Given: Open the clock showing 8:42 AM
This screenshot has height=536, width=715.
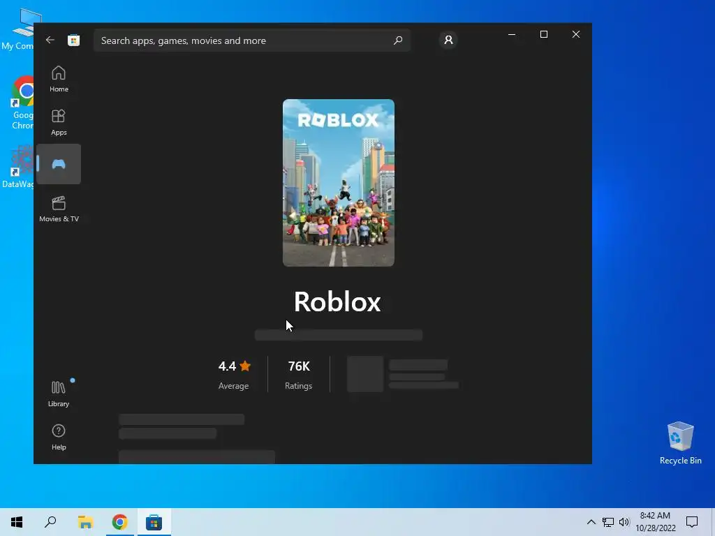Looking at the screenshot, I should pos(655,522).
